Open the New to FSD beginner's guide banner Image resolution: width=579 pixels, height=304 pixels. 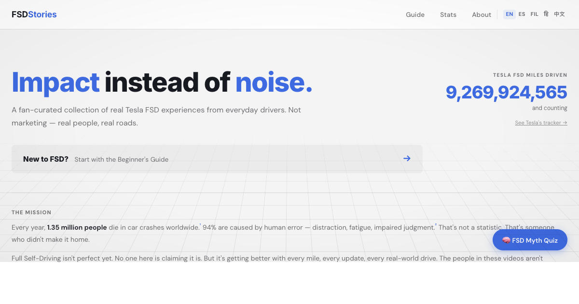pos(217,159)
